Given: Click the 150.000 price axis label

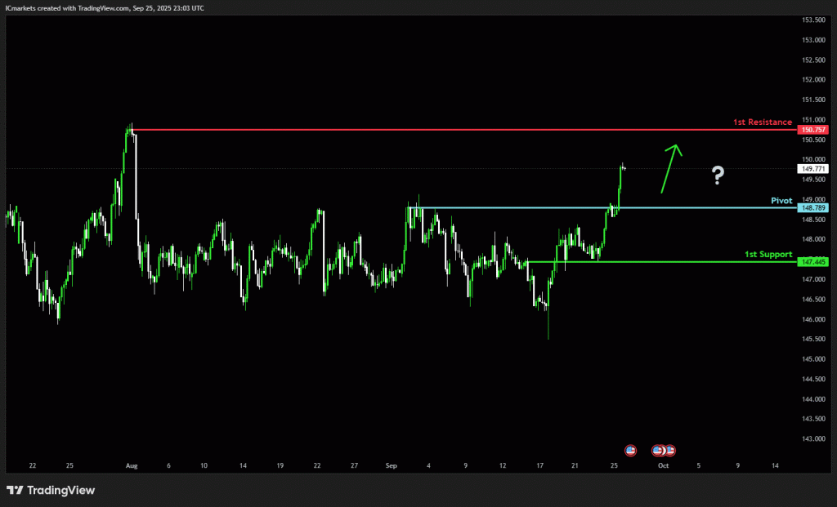Looking at the screenshot, I should [x=813, y=159].
